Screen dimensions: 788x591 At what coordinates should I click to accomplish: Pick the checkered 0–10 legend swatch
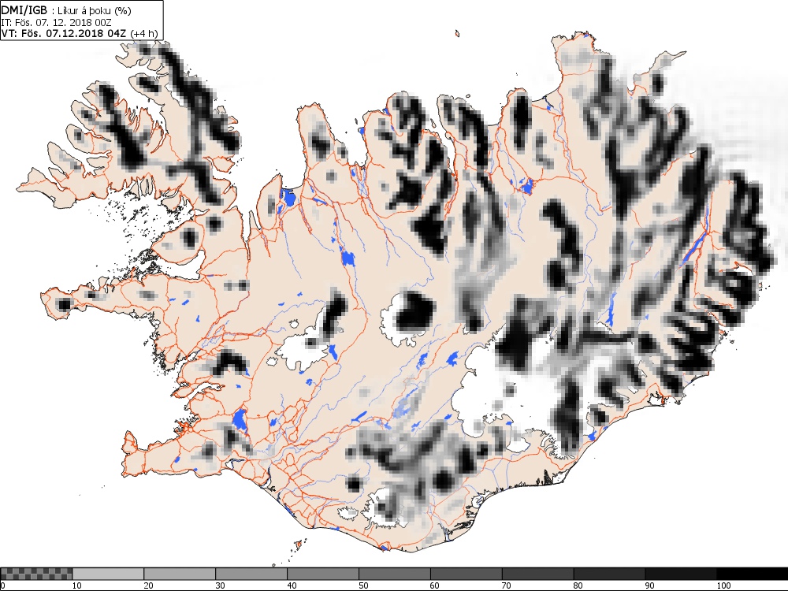tap(36, 574)
